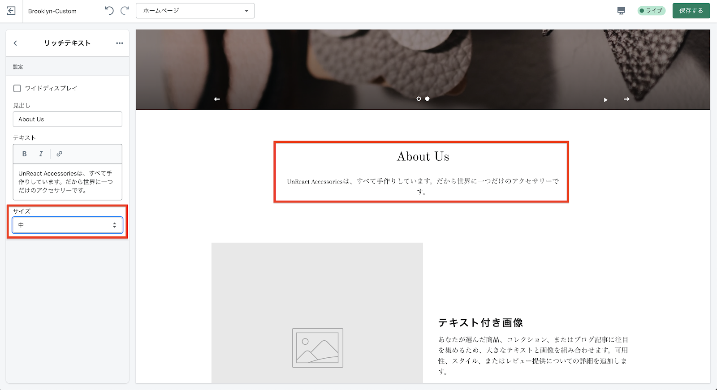Click the redo arrow icon

click(x=125, y=11)
